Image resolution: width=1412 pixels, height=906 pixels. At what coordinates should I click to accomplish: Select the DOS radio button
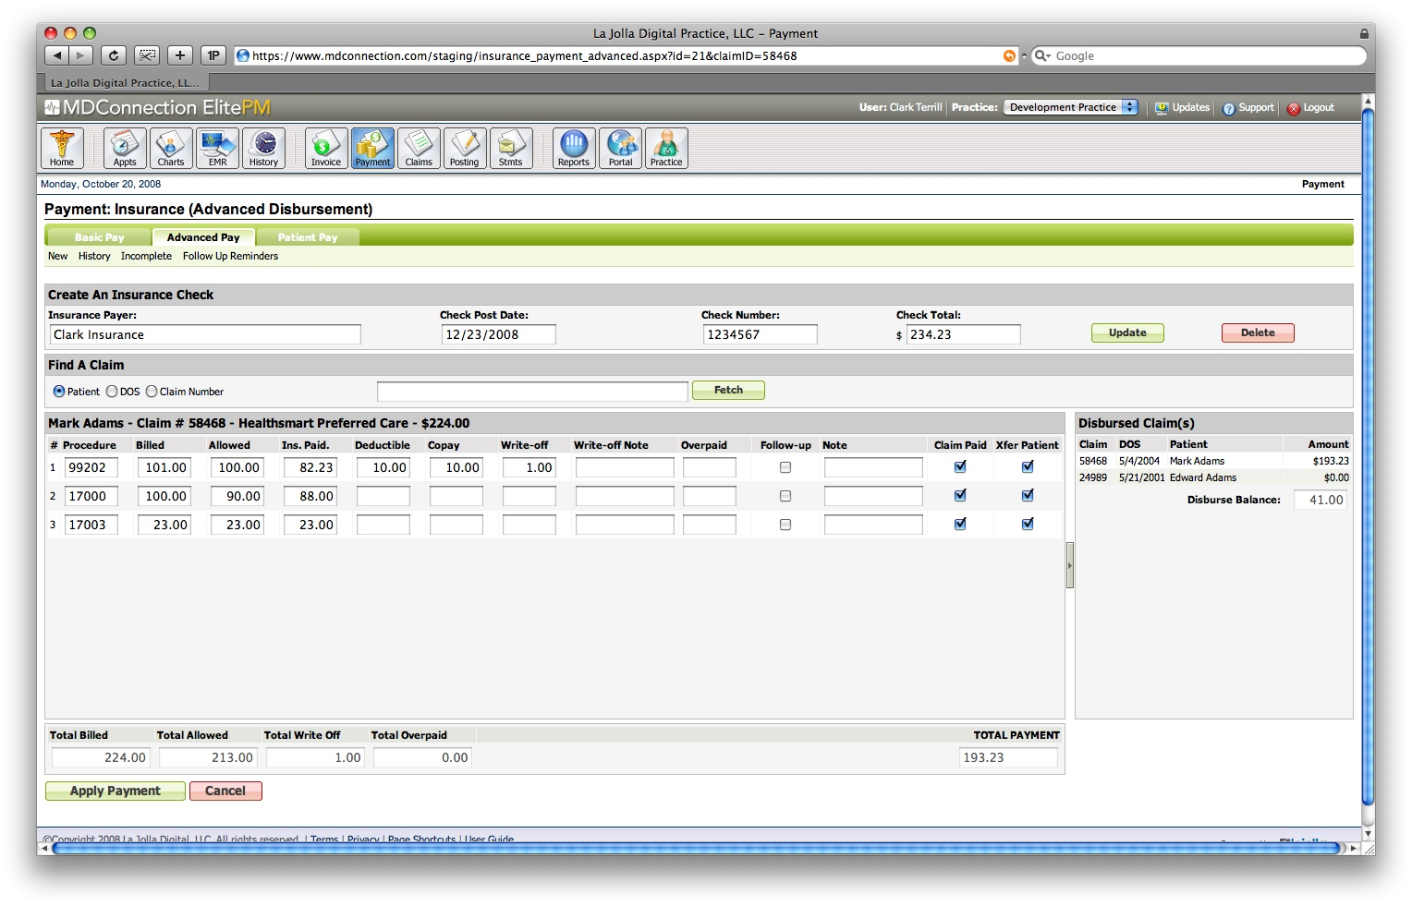(112, 392)
